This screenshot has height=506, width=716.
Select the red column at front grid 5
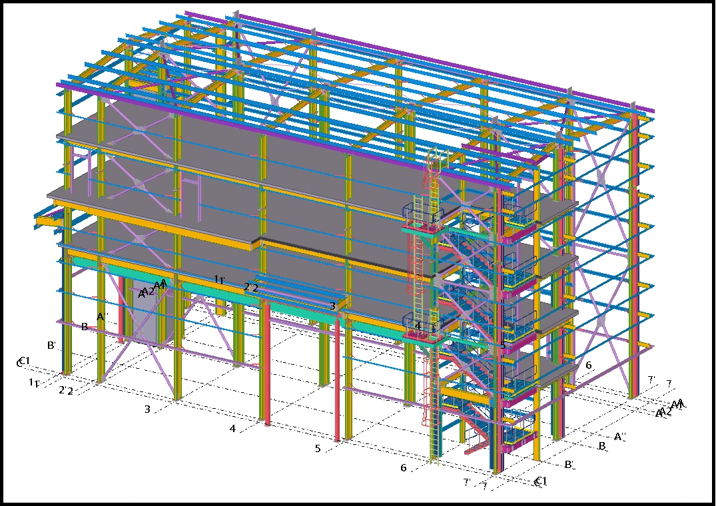click(x=338, y=379)
